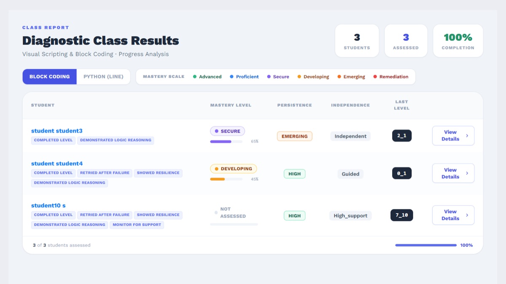
Task: Open the student10 s profile link
Action: (48, 206)
